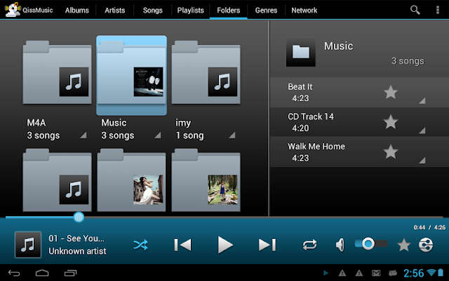
Task: Open the search magnifier icon
Action: 415,10
